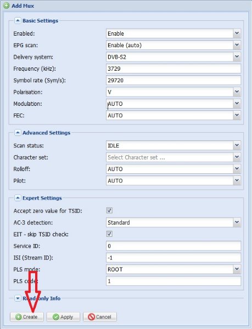Collapse the Basic Settings section icon
252x329 pixels.
coord(18,21)
